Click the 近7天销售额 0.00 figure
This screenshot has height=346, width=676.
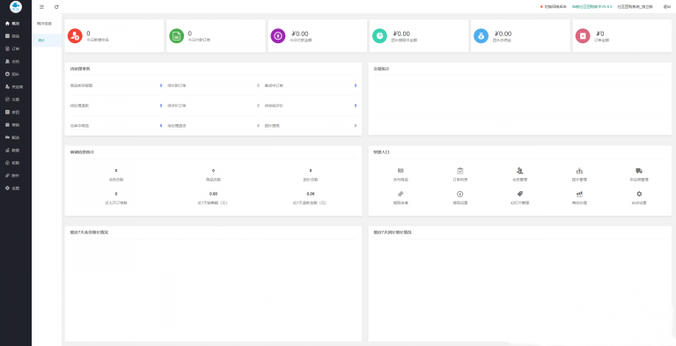click(x=213, y=194)
